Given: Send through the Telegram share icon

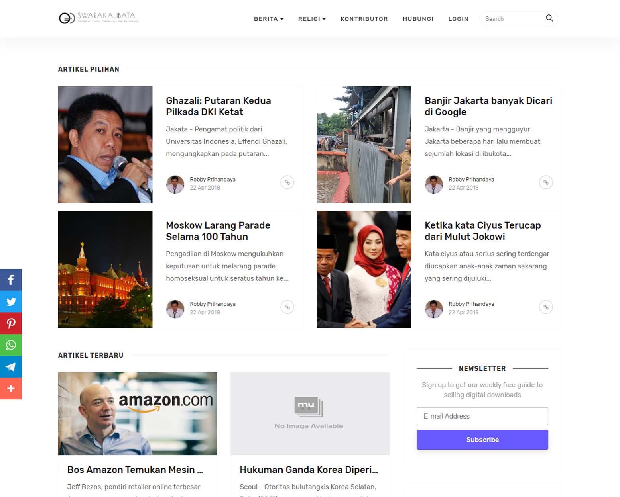Looking at the screenshot, I should pyautogui.click(x=11, y=367).
